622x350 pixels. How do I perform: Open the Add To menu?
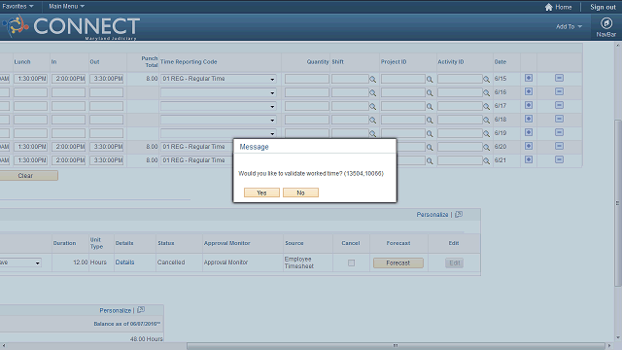click(569, 26)
